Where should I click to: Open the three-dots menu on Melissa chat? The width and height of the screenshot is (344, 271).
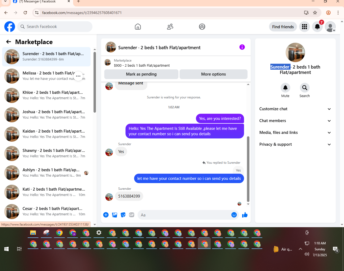78,76
